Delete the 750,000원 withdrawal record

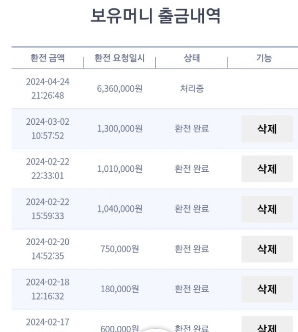point(267,249)
